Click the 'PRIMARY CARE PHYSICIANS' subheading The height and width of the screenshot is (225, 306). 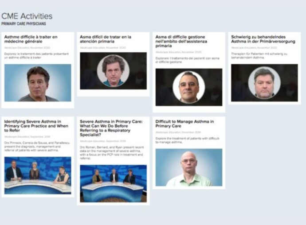click(x=24, y=24)
